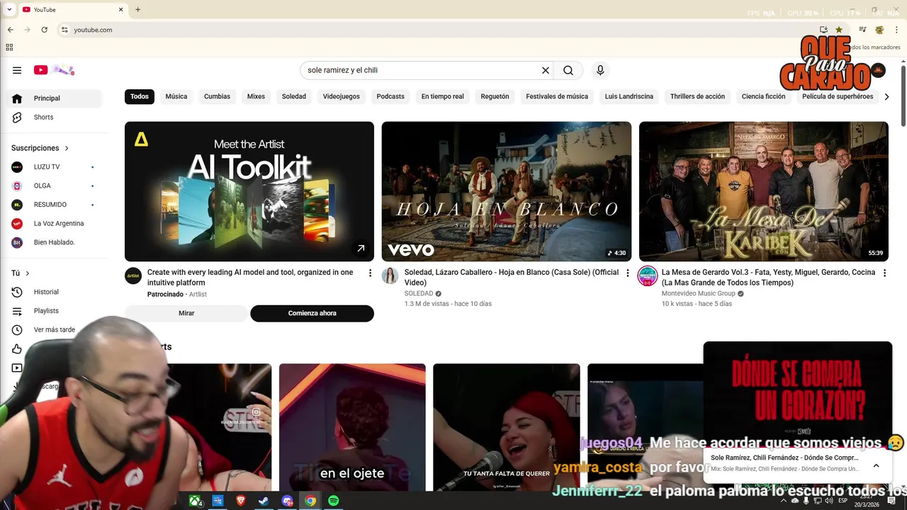The image size is (907, 510).
Task: View site information next to youtube.com
Action: click(64, 30)
